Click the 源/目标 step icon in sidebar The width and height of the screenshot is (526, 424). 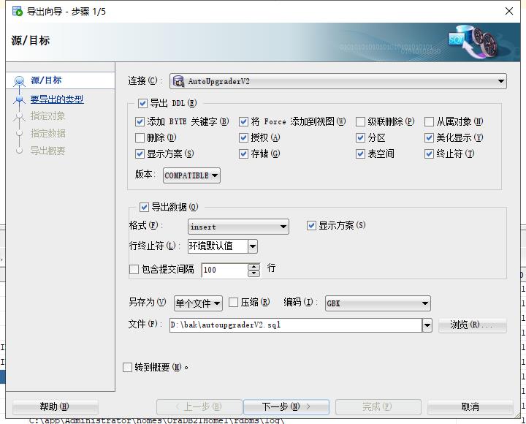(19, 80)
